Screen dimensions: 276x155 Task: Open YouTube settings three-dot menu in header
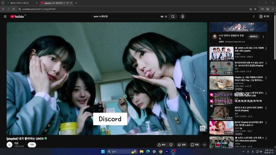253,16
